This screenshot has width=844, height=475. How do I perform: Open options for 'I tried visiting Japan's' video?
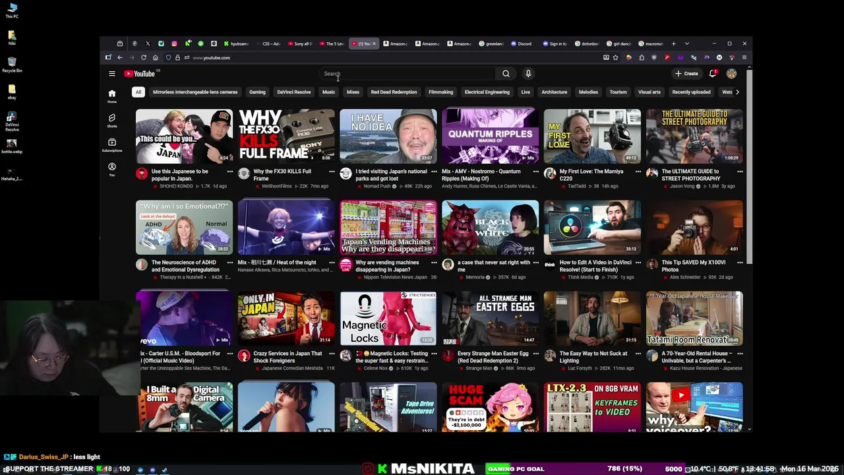(434, 172)
